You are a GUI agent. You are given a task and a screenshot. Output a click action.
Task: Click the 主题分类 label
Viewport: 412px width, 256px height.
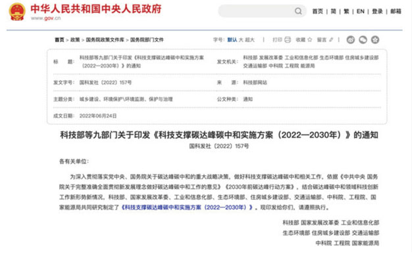click(64, 99)
